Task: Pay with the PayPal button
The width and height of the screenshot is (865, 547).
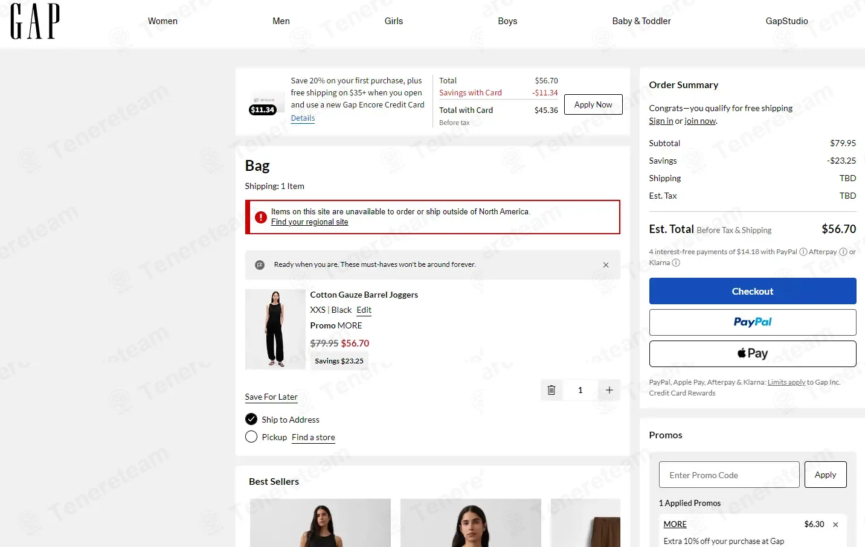Action: click(x=753, y=322)
